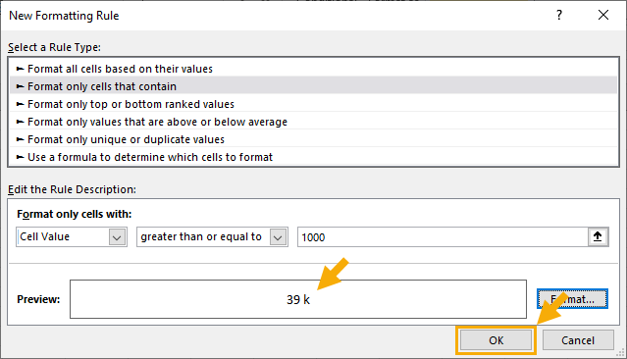Click the Help question mark icon
This screenshot has width=627, height=359.
559,15
